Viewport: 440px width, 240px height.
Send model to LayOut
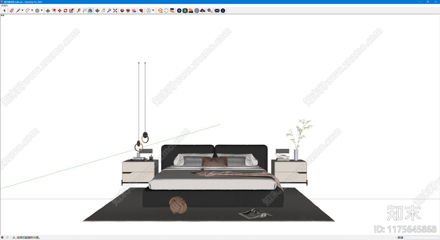click(134, 11)
